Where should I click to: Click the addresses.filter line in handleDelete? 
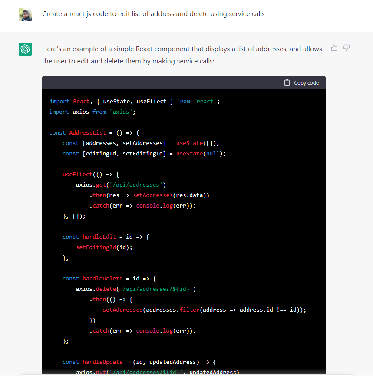pos(205,310)
